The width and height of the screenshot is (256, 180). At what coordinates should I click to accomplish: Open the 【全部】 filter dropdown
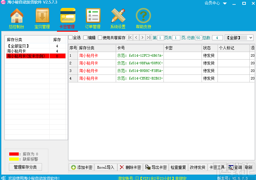point(239,38)
